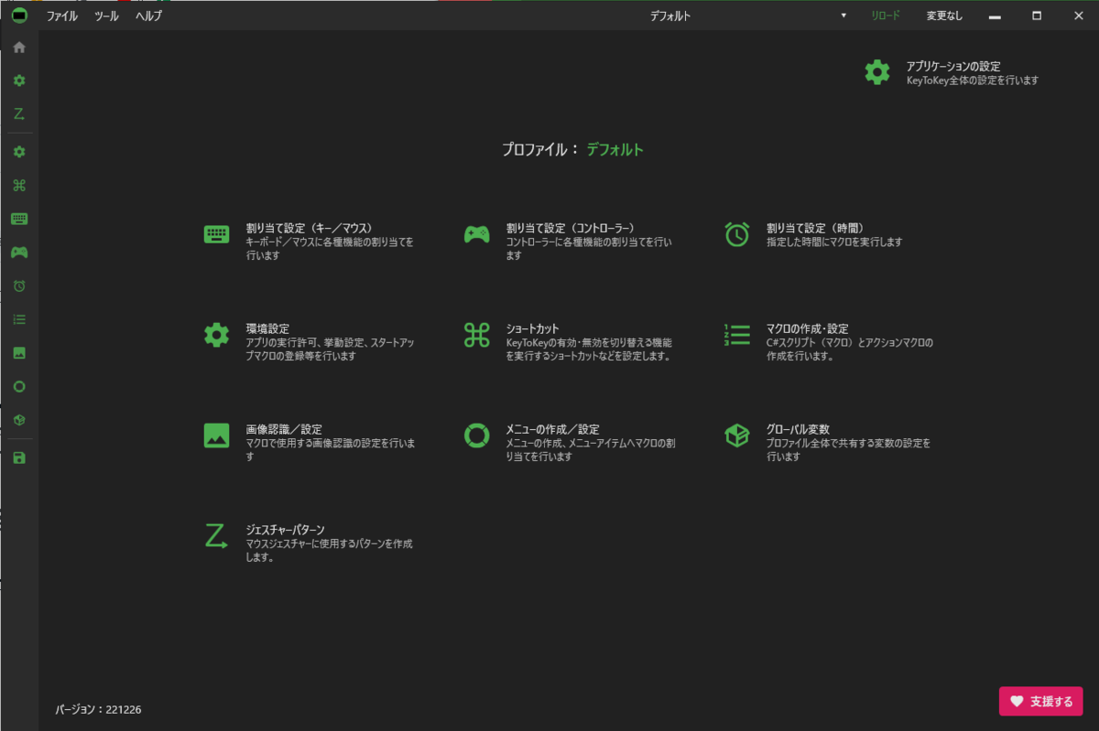Click gear icon beside アプリケーションの設定
The width and height of the screenshot is (1099, 731).
(877, 72)
